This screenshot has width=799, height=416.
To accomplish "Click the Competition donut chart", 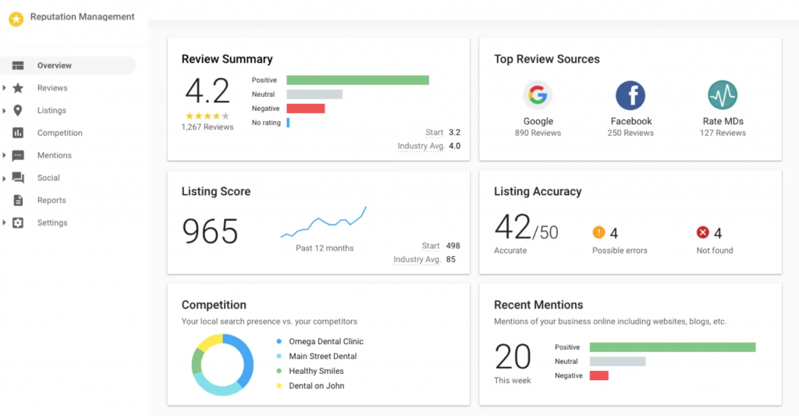I will click(x=222, y=364).
